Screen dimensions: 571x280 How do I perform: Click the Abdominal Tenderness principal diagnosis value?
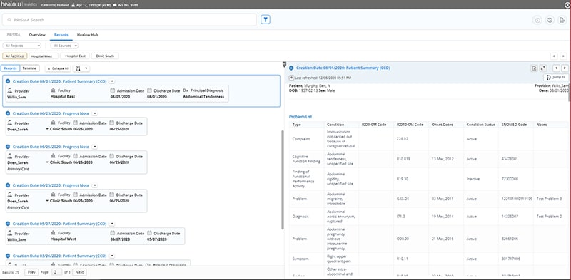point(203,97)
